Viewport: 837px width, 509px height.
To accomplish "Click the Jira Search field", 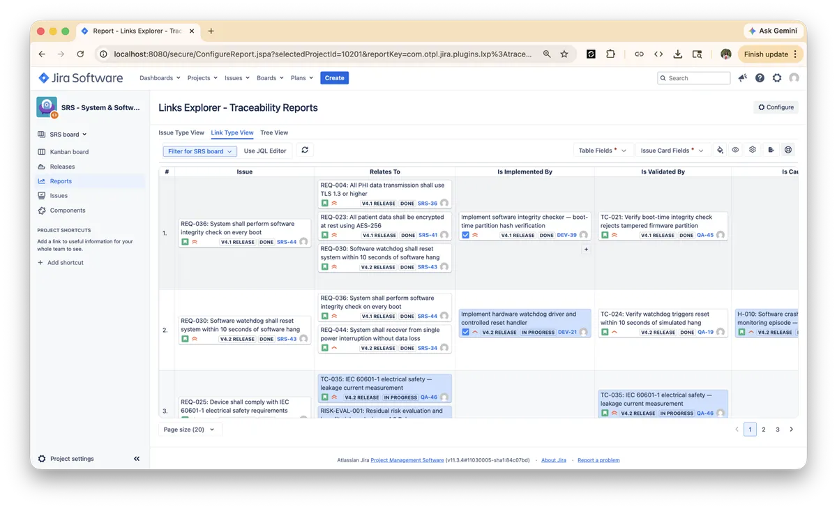I will coord(694,78).
